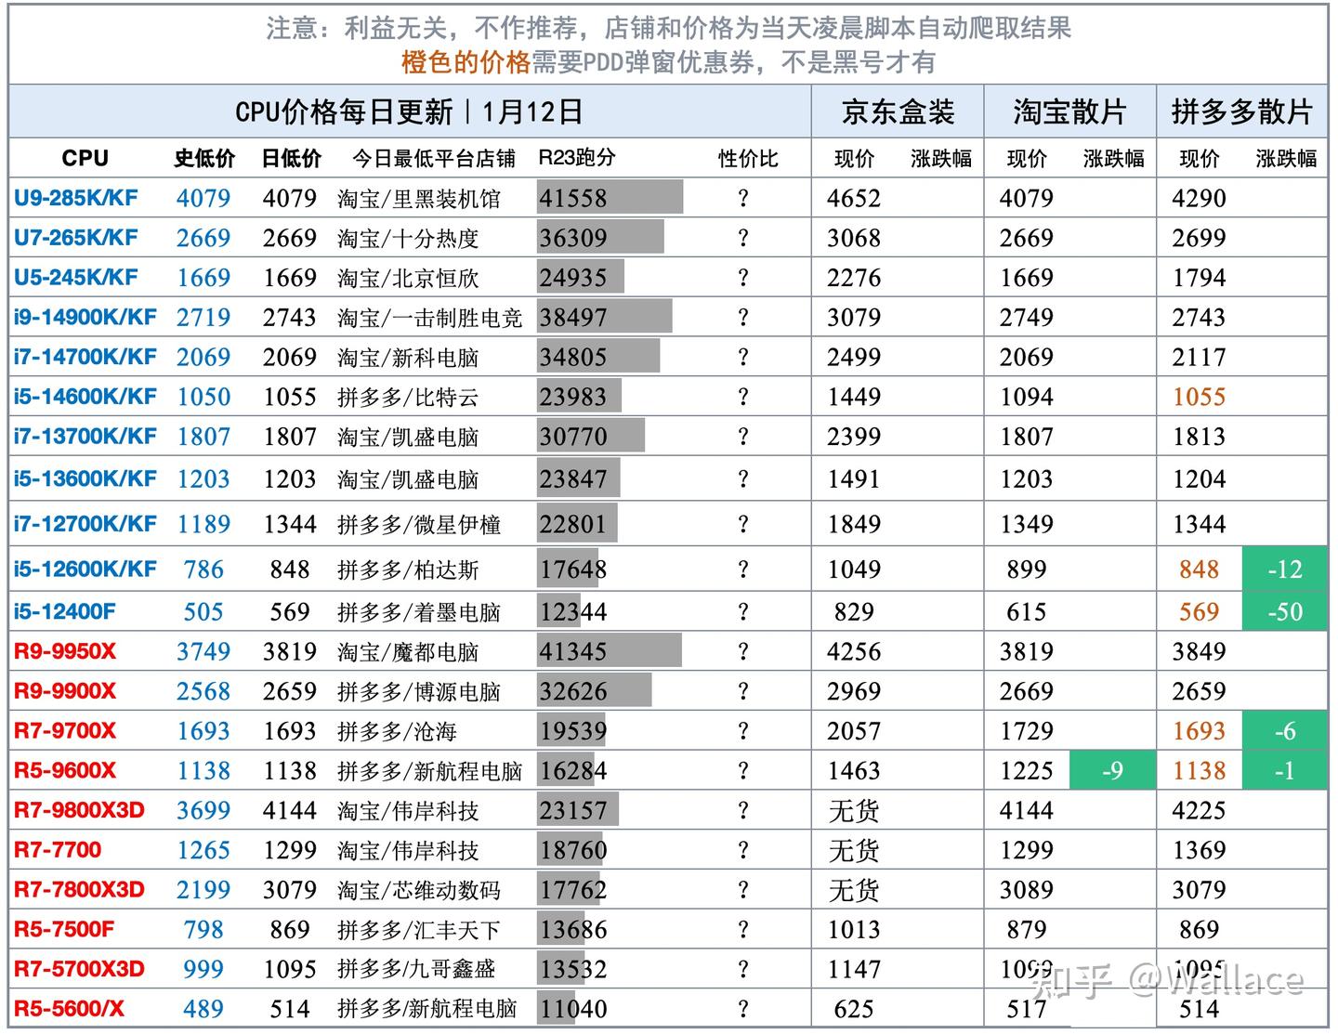Select the R7-5700X3D CPU link

(x=76, y=968)
